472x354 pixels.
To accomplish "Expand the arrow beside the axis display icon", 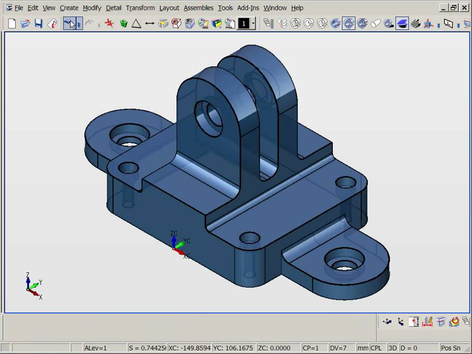I will tap(438, 25).
